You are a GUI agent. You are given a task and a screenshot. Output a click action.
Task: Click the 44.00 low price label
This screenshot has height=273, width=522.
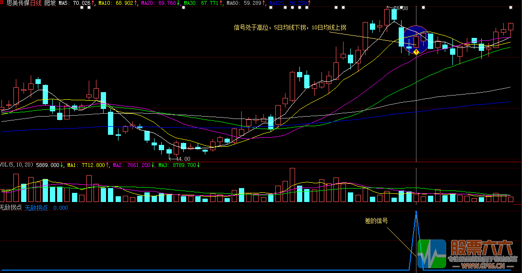(x=183, y=159)
